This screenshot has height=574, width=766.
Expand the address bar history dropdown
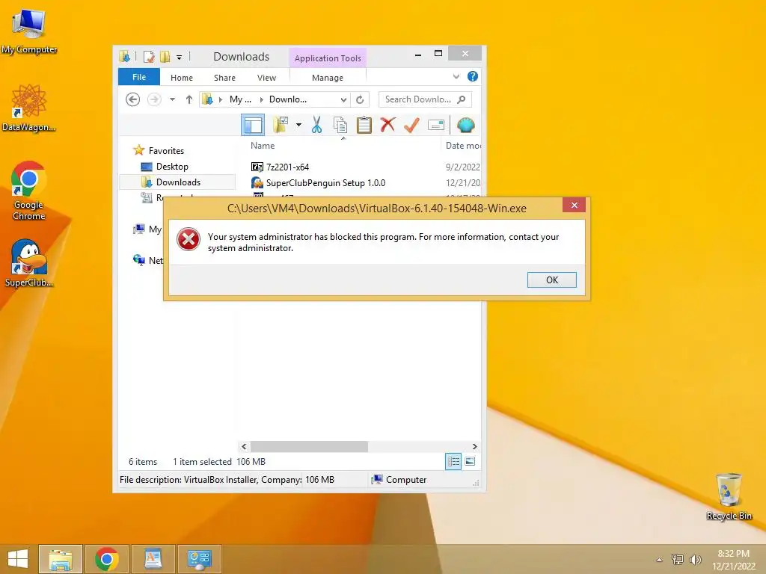point(343,99)
